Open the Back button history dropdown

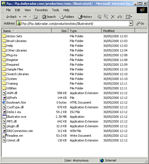coord(20,17)
